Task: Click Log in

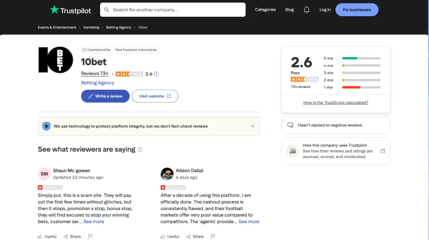Action: [325, 10]
